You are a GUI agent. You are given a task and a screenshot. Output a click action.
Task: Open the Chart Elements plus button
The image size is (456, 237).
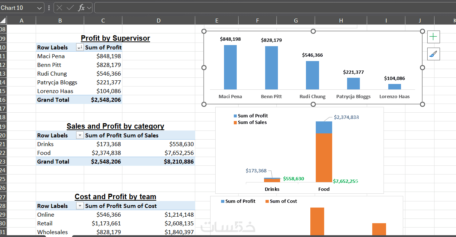433,37
